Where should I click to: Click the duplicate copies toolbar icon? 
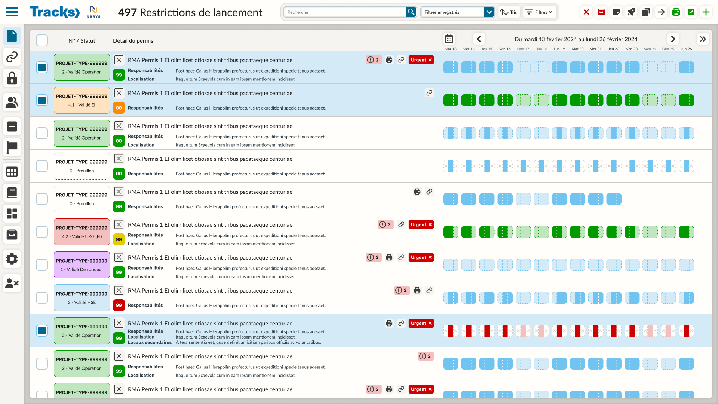[646, 12]
